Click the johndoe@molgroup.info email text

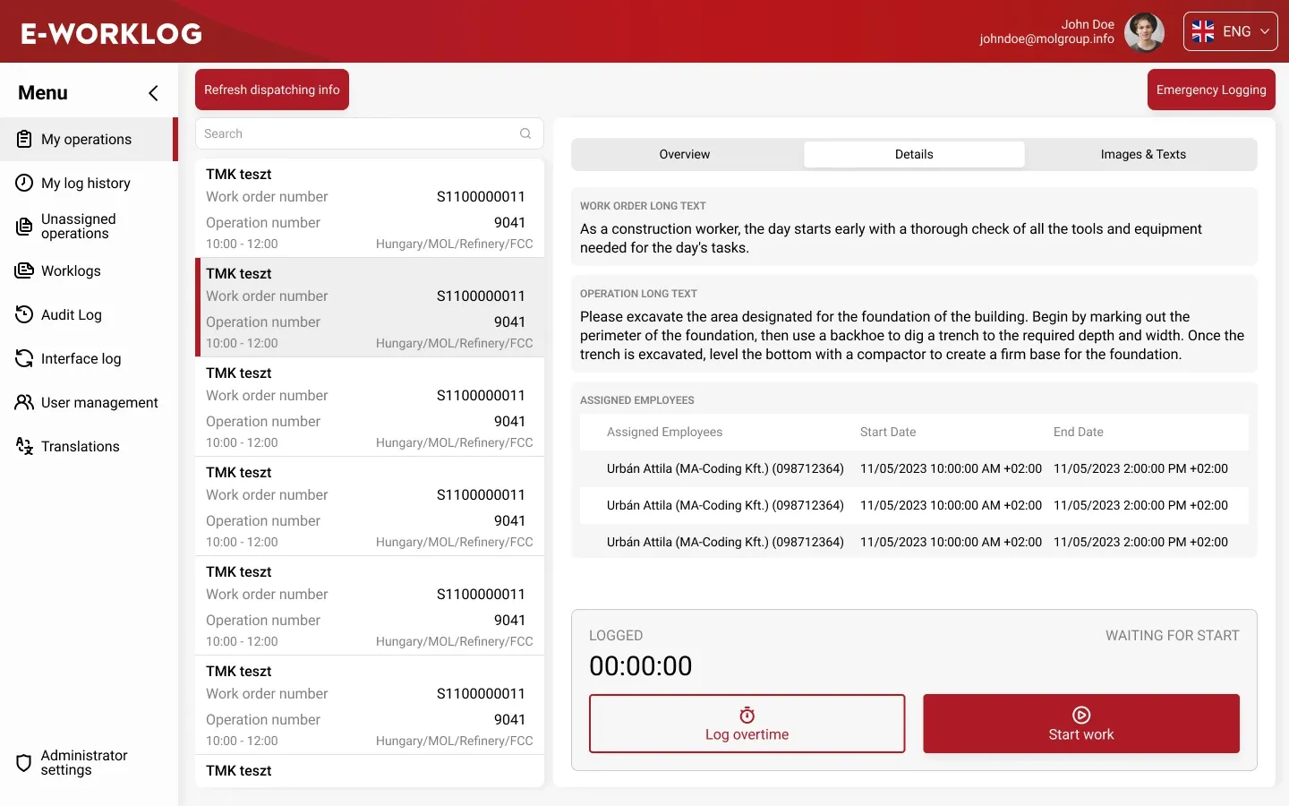click(1047, 39)
